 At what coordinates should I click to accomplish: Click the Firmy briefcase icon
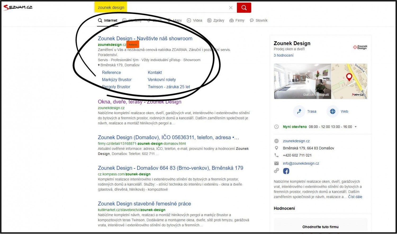232,20
